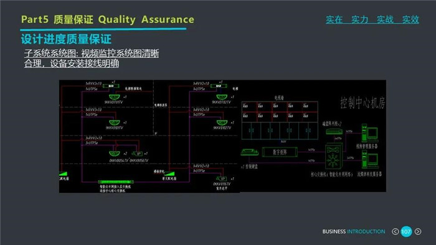Select the 控制中心机房 label in diagram
The width and height of the screenshot is (436, 245).
point(363,103)
